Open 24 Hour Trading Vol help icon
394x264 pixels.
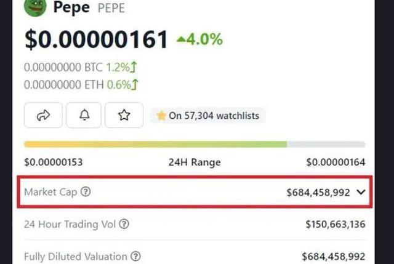(124, 224)
